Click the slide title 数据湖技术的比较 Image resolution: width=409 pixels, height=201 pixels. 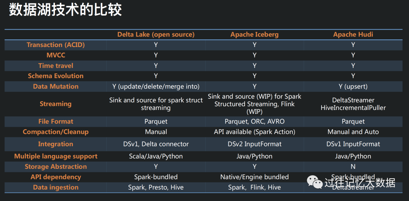click(x=65, y=11)
